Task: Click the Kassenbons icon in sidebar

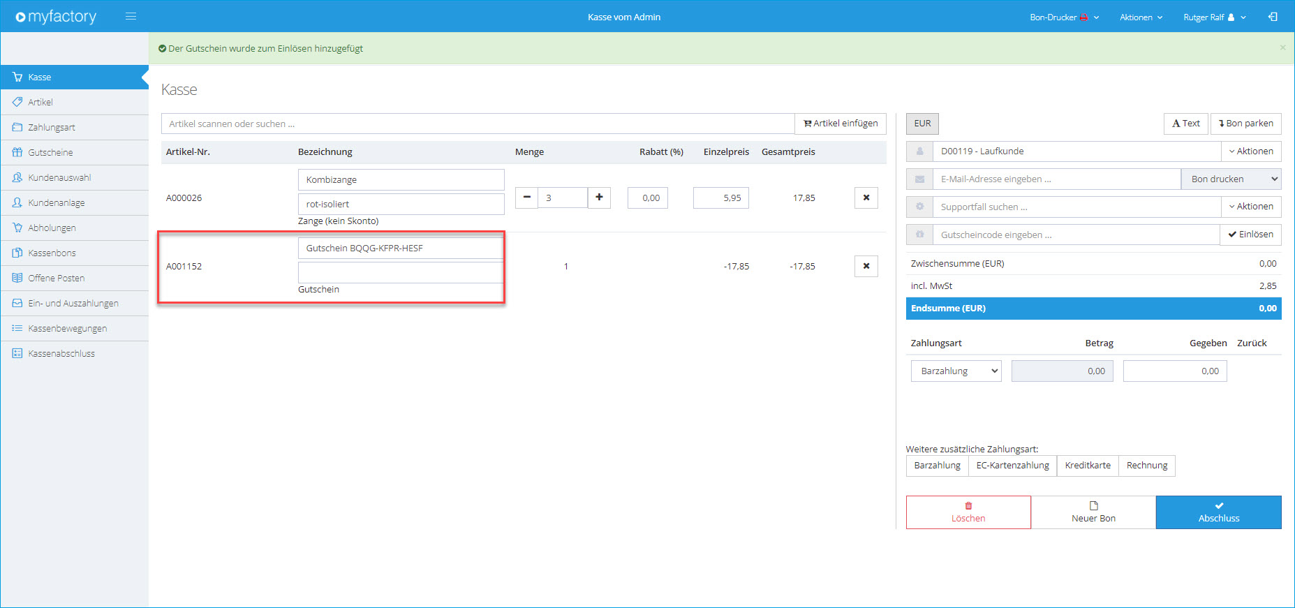Action: pyautogui.click(x=17, y=253)
